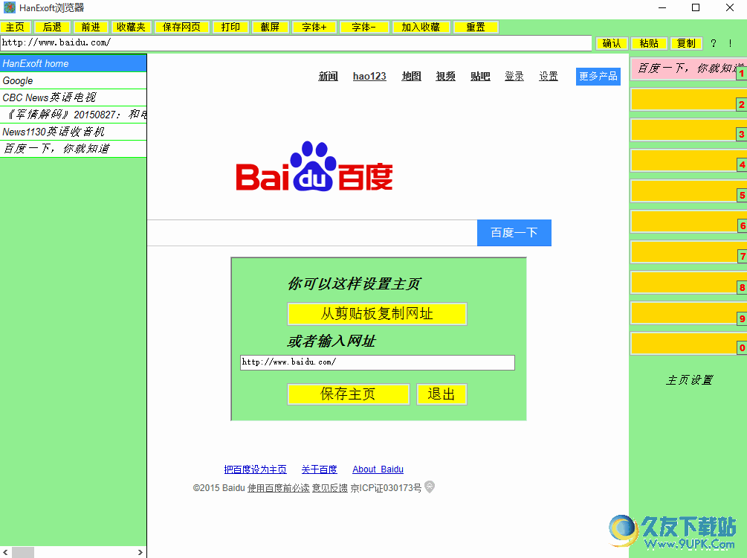Open the Google sidebar entry
The image size is (747, 558).
[x=74, y=80]
